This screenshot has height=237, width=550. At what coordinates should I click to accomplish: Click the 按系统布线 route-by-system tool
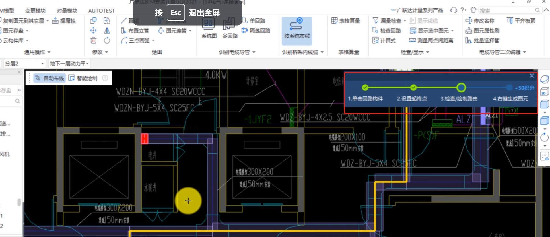tap(297, 30)
